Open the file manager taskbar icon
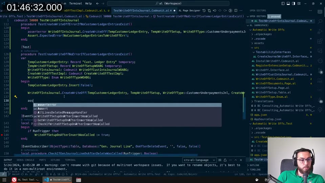Viewport: 325px width, 183px height. [78, 180]
